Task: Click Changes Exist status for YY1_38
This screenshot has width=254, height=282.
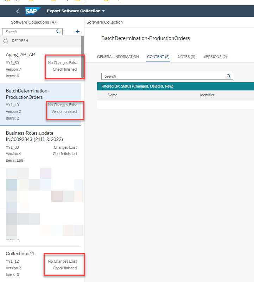Action: click(x=65, y=147)
